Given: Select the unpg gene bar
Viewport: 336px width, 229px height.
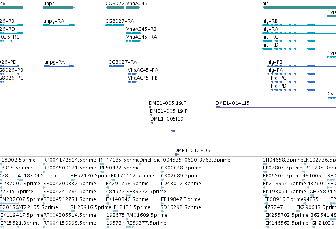Looking at the screenshot, I should (59, 7).
